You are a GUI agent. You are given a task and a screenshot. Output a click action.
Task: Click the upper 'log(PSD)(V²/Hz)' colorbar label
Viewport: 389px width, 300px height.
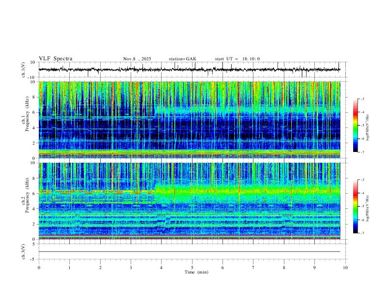tap(368, 128)
